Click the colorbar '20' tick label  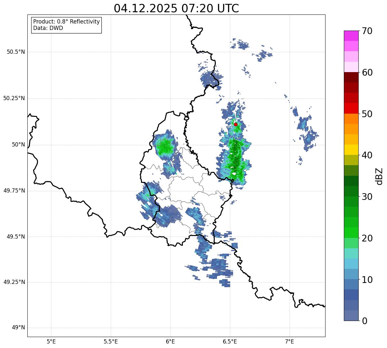pyautogui.click(x=367, y=238)
